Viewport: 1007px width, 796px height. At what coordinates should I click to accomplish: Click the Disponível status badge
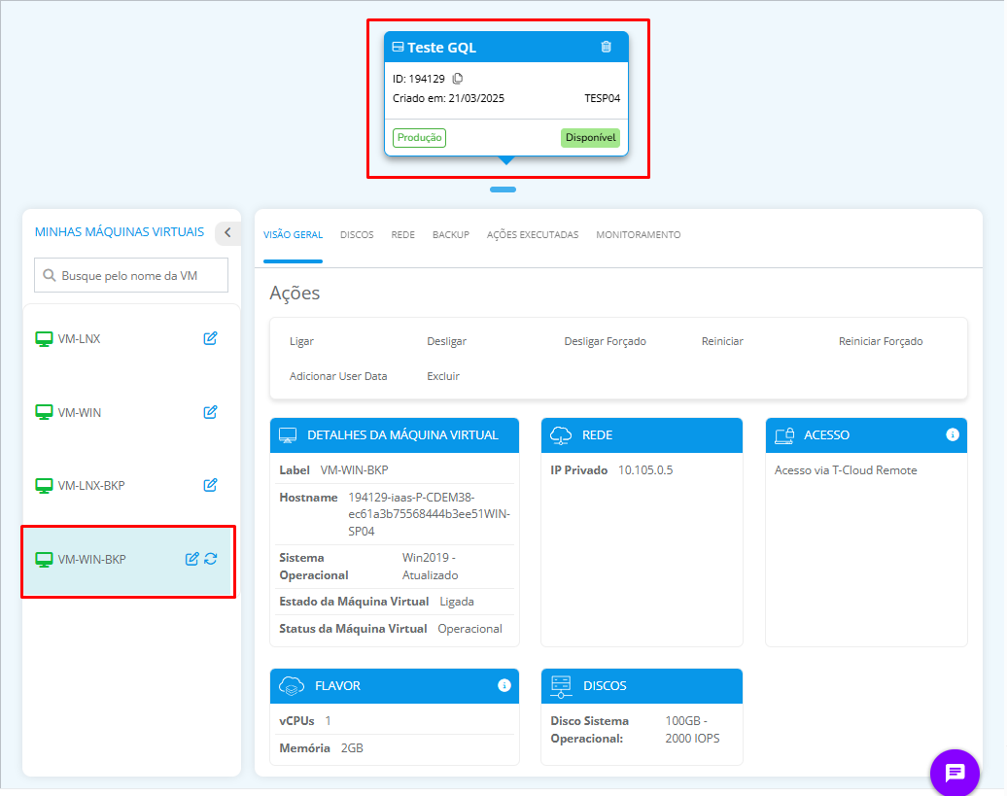coord(590,137)
